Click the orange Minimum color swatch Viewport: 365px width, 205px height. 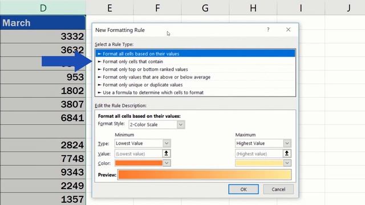click(139, 163)
